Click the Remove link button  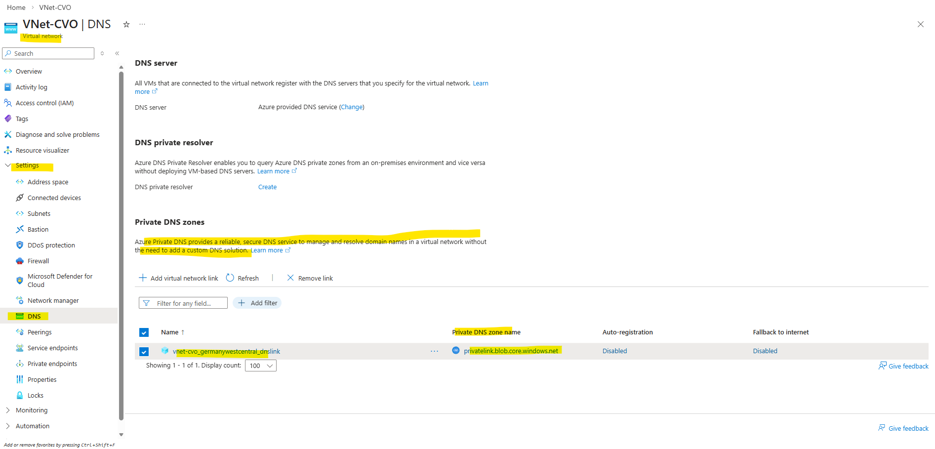click(310, 278)
